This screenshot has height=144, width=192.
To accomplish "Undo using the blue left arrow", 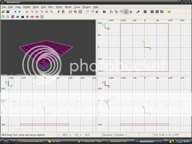I will [15, 12].
